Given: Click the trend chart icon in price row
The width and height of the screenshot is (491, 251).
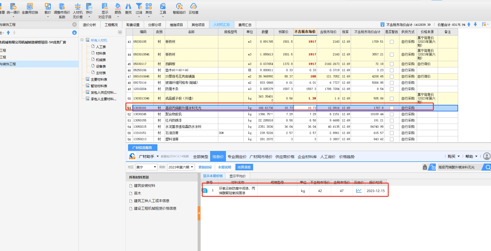Looking at the screenshot, I should [359, 191].
